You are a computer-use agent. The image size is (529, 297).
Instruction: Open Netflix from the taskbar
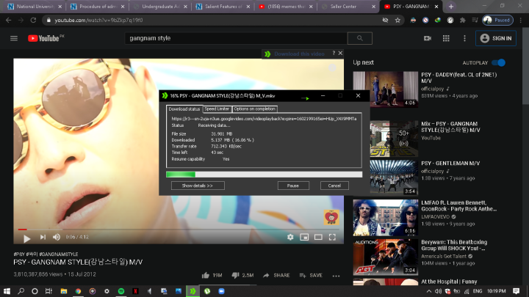(135, 291)
